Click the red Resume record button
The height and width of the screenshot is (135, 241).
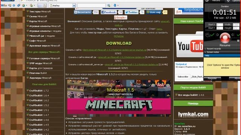[x=225, y=37]
